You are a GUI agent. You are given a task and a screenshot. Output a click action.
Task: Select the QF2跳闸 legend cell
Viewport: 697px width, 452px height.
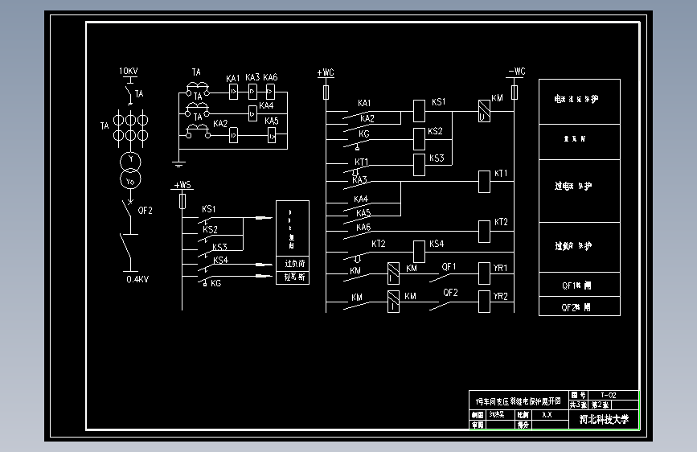580,306
